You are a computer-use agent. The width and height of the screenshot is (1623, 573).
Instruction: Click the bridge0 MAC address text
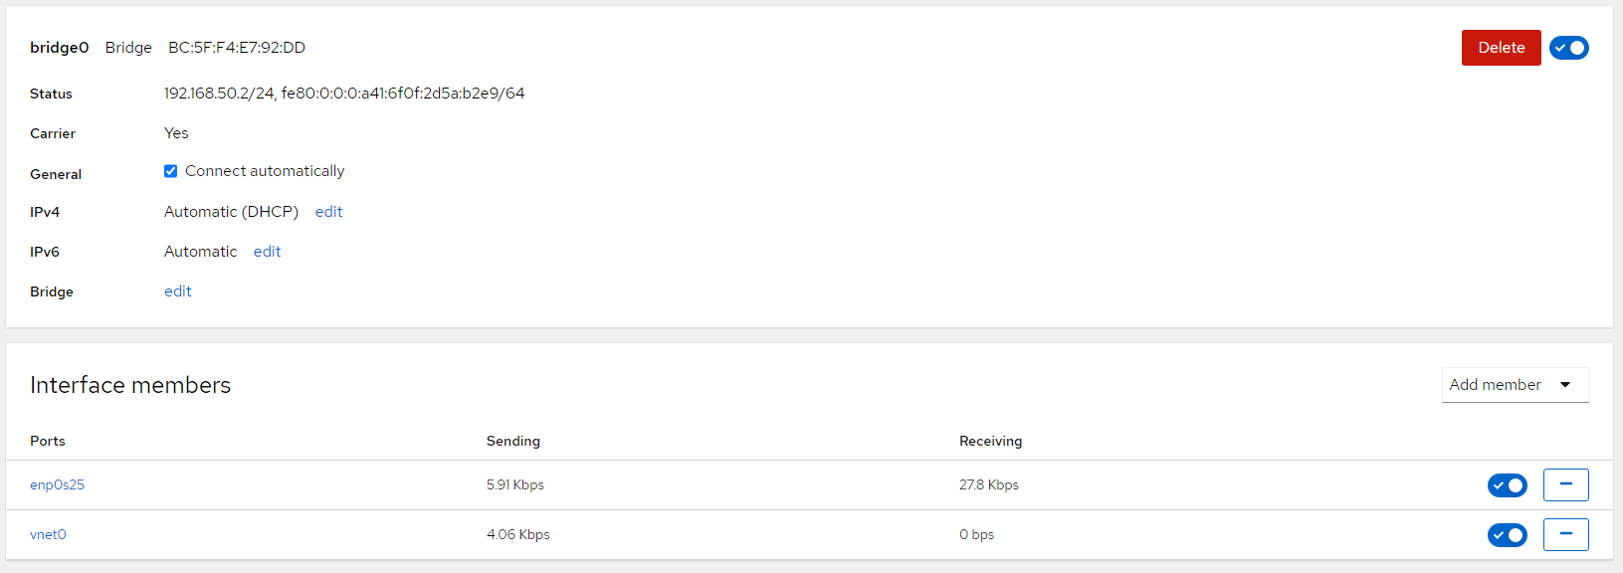pos(237,48)
